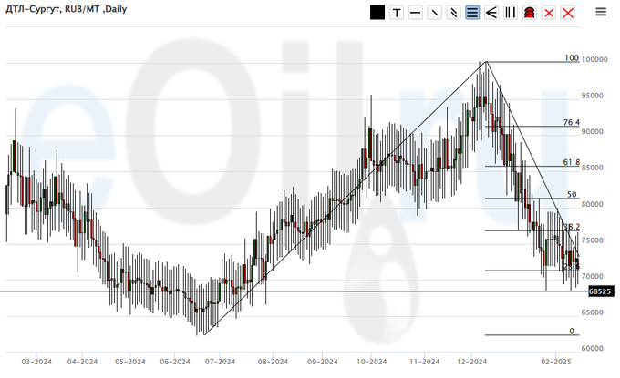Select the Fibonacci fan tool
Screen dimensions: 620x378
pos(491,13)
